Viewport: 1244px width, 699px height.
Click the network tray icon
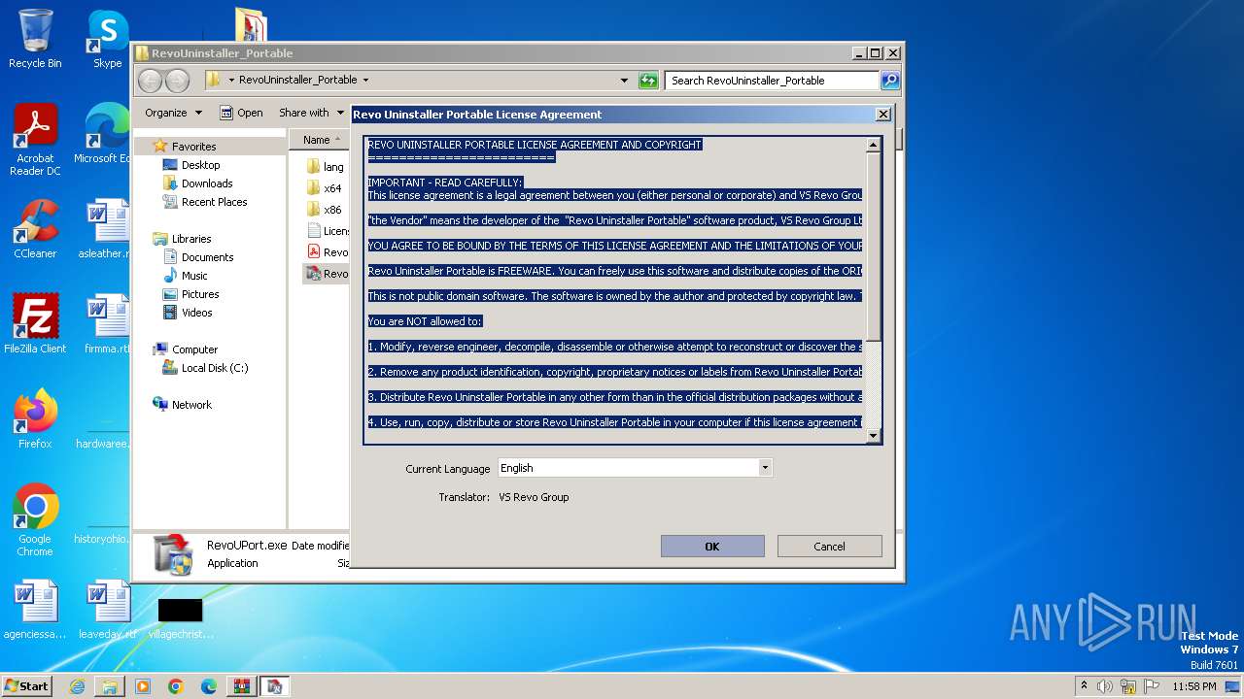[x=1128, y=686]
